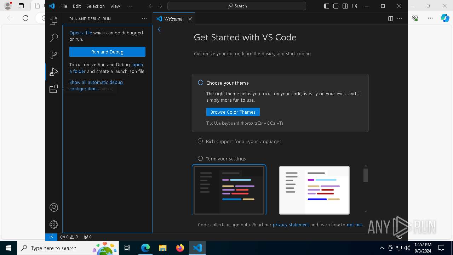Image resolution: width=453 pixels, height=255 pixels.
Task: Click the VS Code logo in title bar
Action: 52,6
